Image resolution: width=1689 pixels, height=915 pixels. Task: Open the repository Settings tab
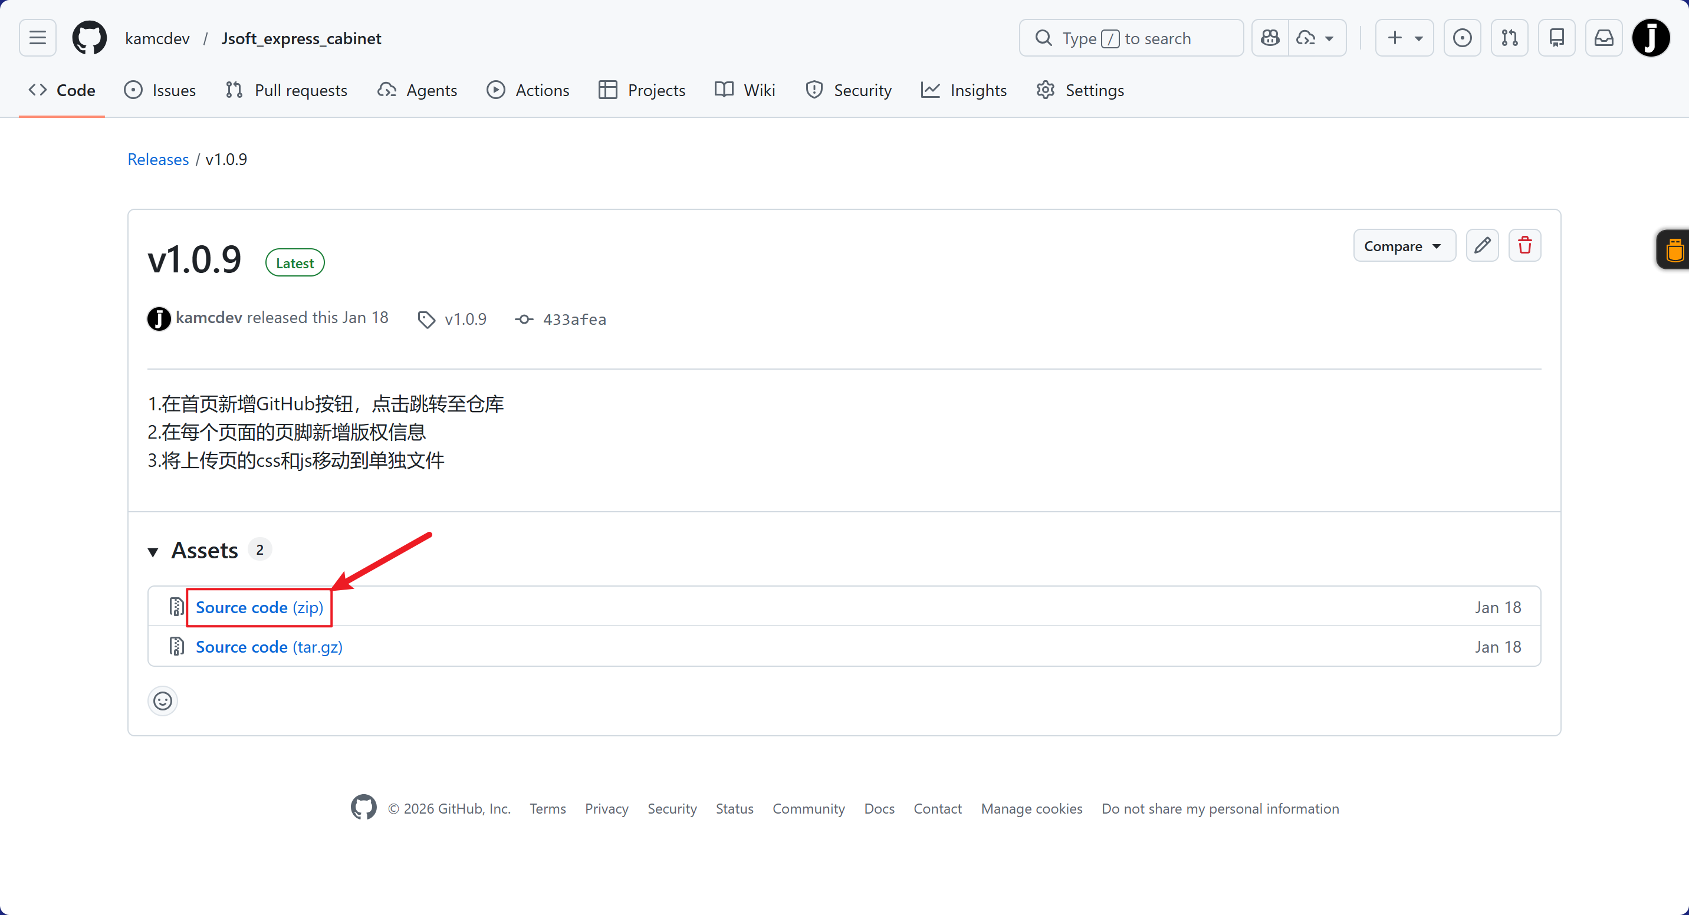[x=1080, y=90]
